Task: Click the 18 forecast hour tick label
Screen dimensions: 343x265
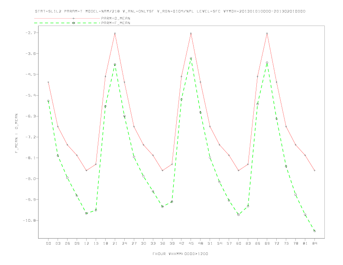Action: [x=105, y=243]
